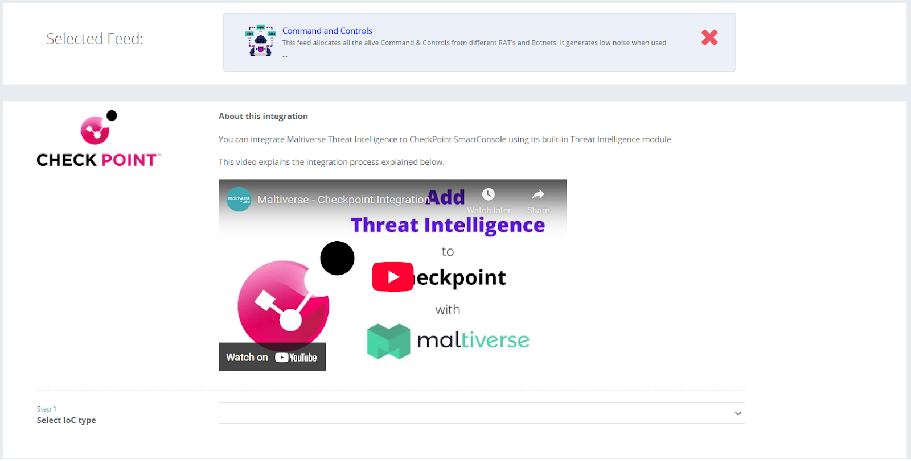
Task: Click the green maltiverse logo in video
Action: pyautogui.click(x=389, y=341)
